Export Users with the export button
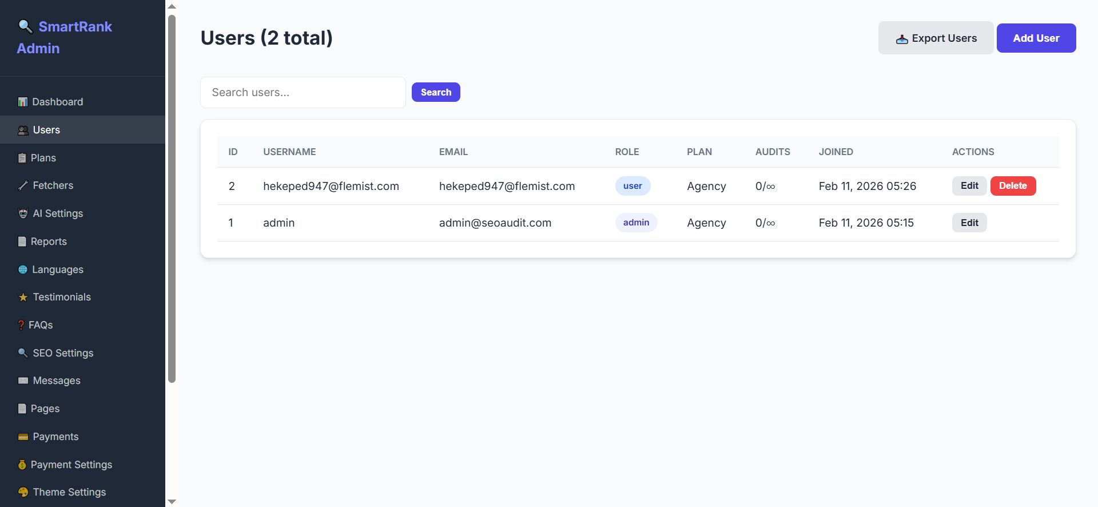This screenshot has height=507, width=1098. pyautogui.click(x=936, y=38)
